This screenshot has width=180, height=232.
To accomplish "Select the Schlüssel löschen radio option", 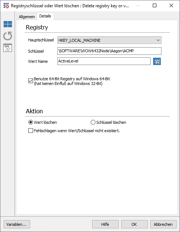I will point(93,122).
